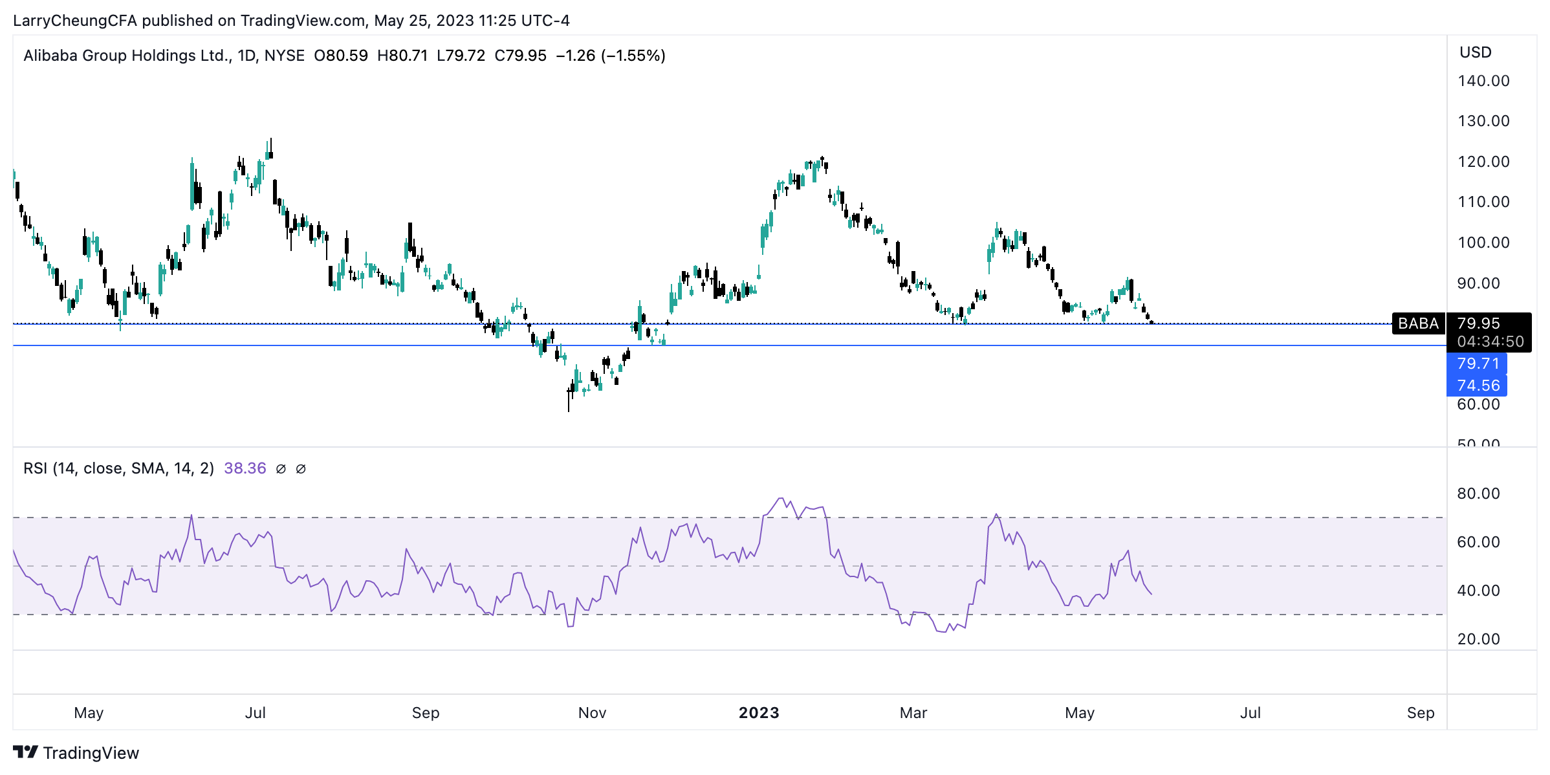
Task: Click the first RSI null-value symbol
Action: pos(281,468)
